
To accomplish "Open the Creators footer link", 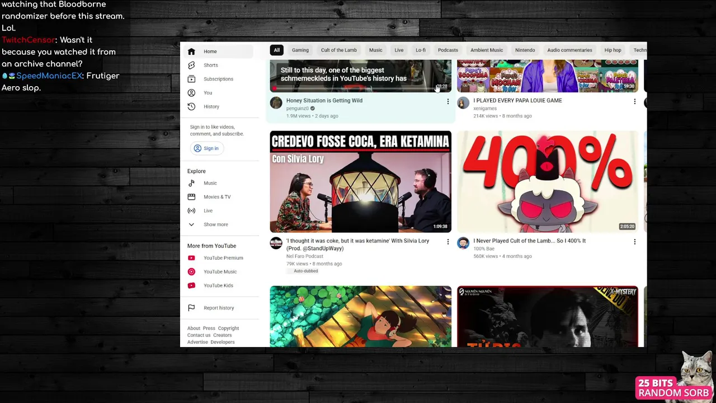I will point(222,335).
